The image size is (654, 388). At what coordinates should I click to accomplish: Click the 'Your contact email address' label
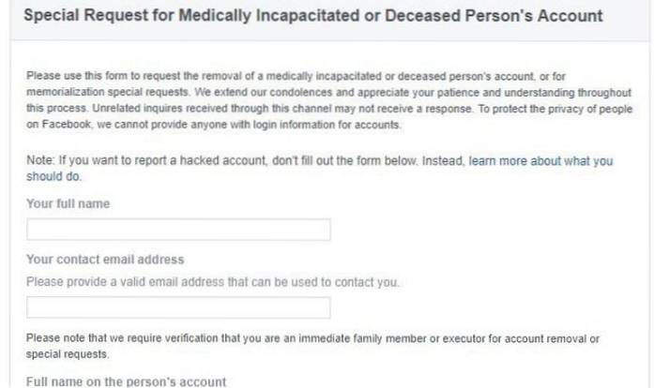click(105, 260)
